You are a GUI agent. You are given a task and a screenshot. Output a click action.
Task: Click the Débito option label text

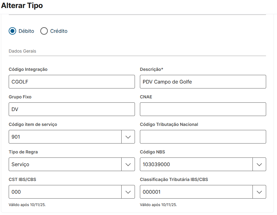26,31
